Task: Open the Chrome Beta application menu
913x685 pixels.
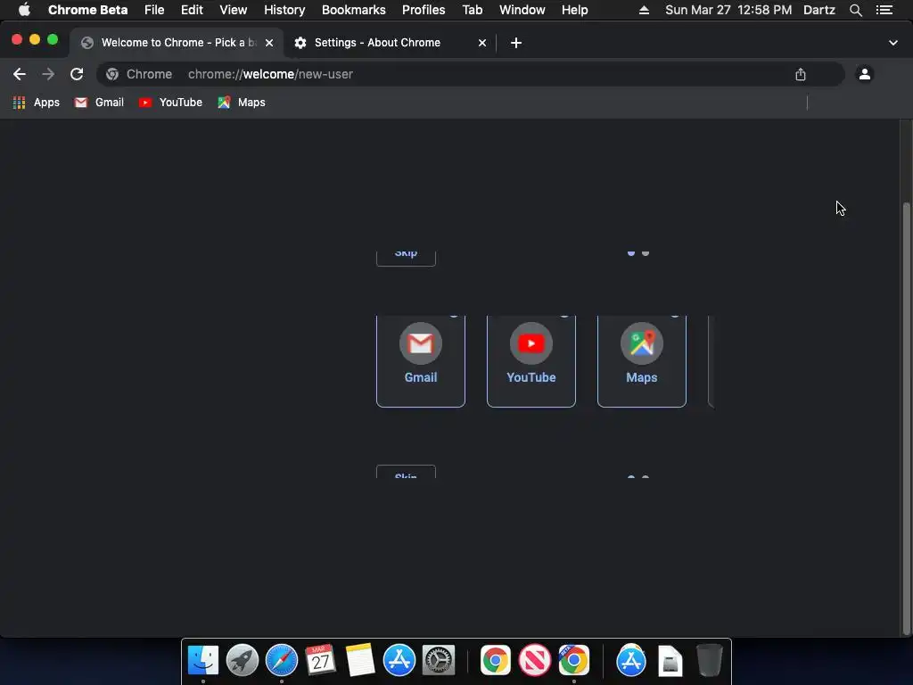Action: coord(88,10)
